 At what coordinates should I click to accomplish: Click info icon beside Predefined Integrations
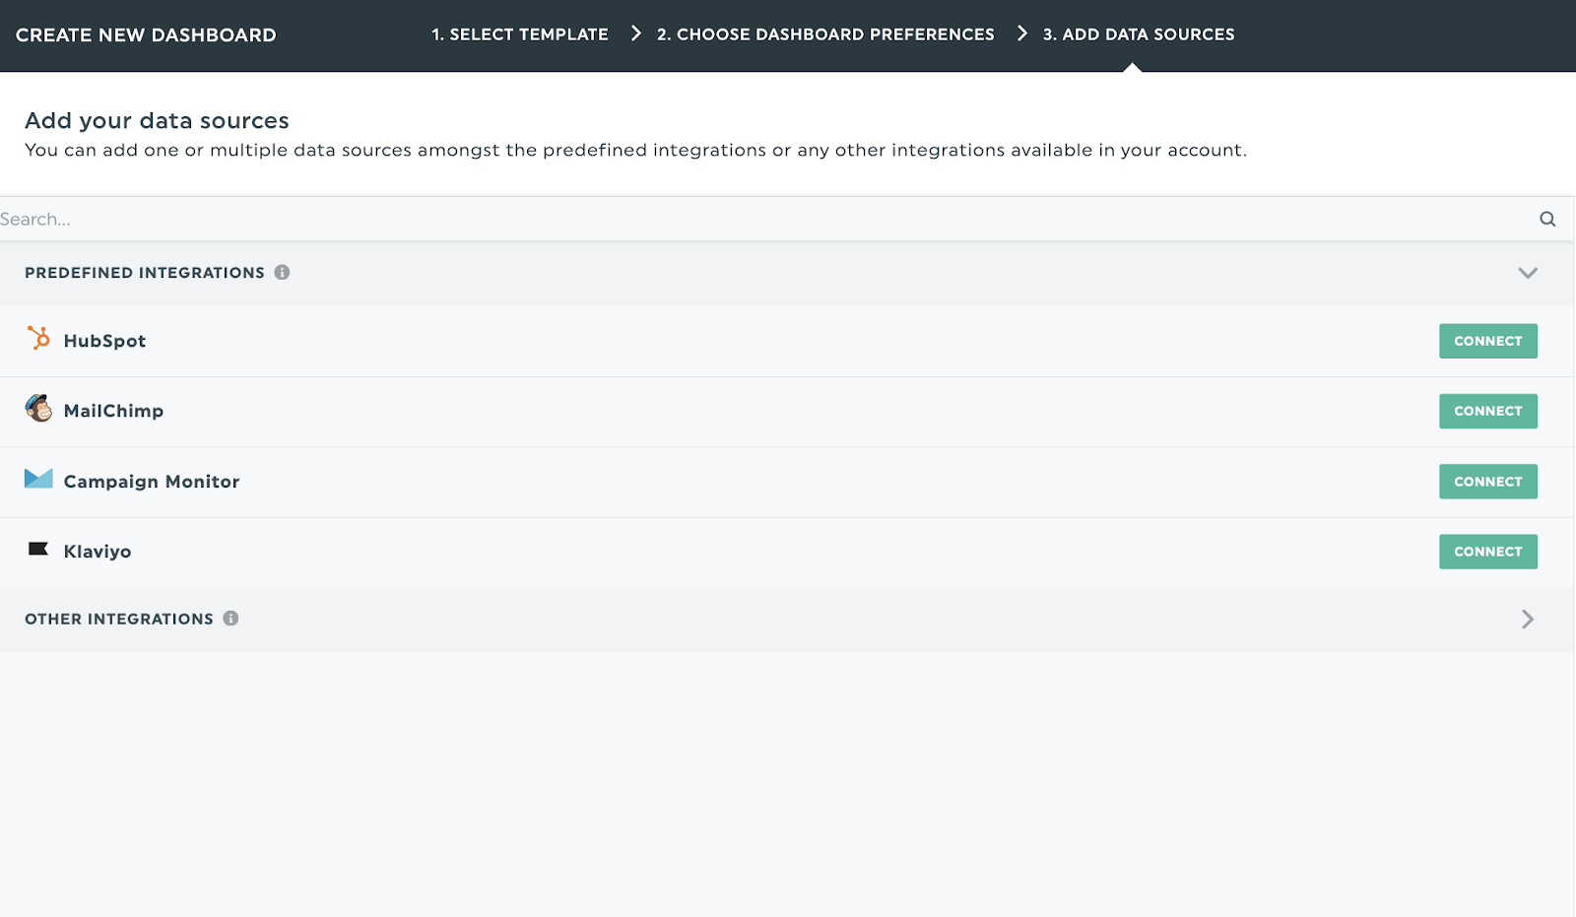pyautogui.click(x=282, y=272)
